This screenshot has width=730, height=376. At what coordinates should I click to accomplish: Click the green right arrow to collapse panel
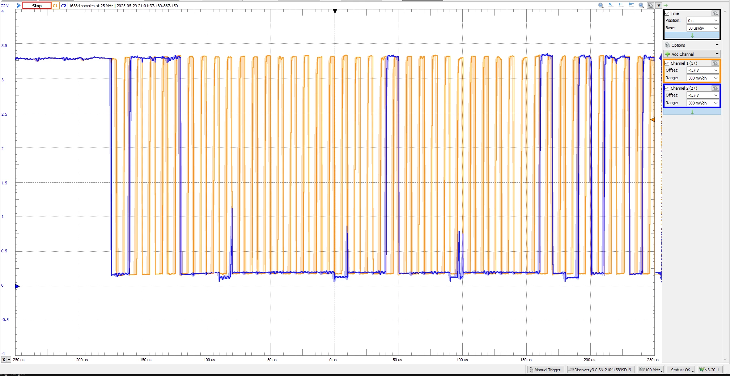[666, 5]
